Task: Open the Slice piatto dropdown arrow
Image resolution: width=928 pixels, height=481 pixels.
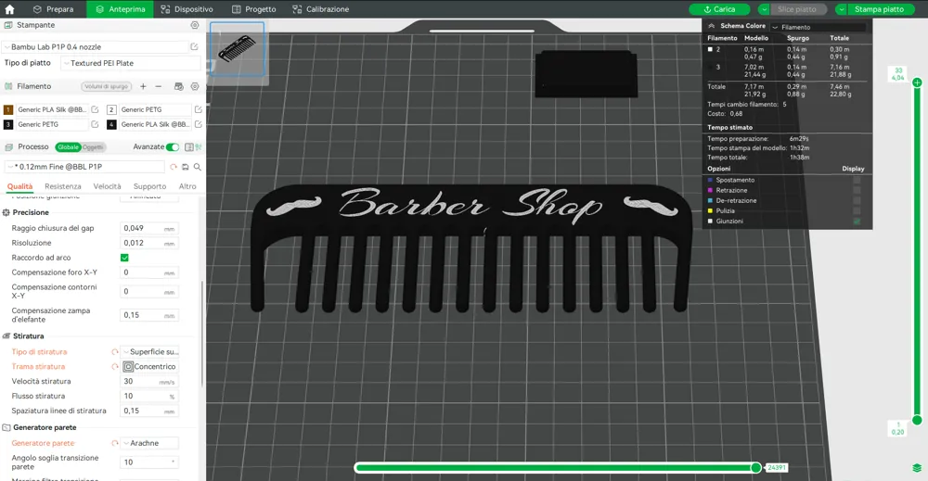Action: (764, 9)
